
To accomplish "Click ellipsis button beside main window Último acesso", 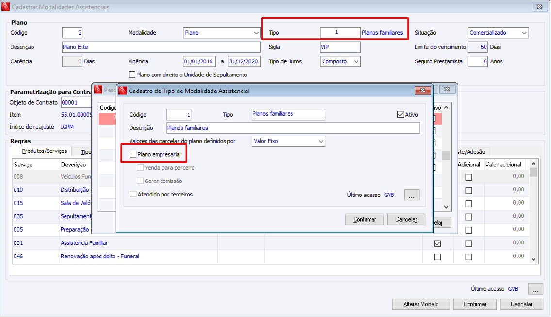I will coord(535,289).
